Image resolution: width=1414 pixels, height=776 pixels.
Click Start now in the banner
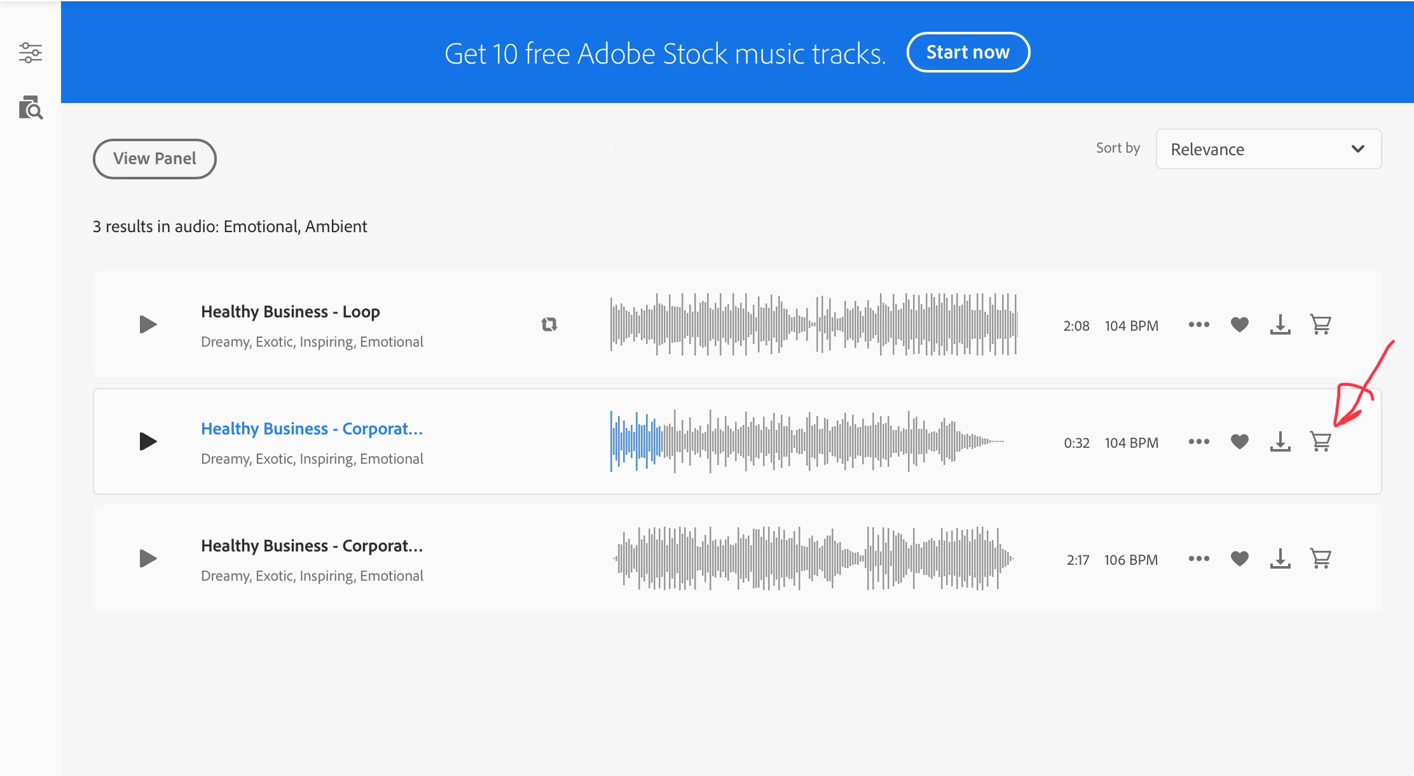pos(968,52)
